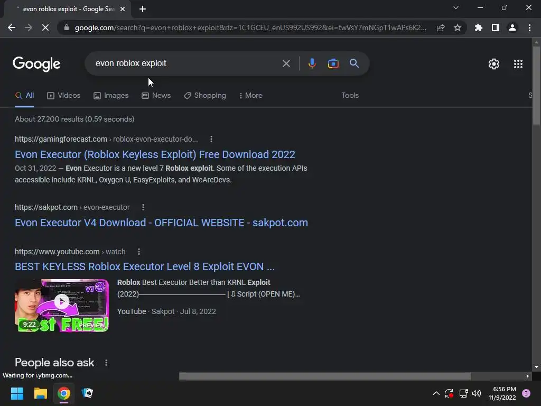Open the clock showing 6:56 PM
The height and width of the screenshot is (406, 541).
click(x=502, y=393)
